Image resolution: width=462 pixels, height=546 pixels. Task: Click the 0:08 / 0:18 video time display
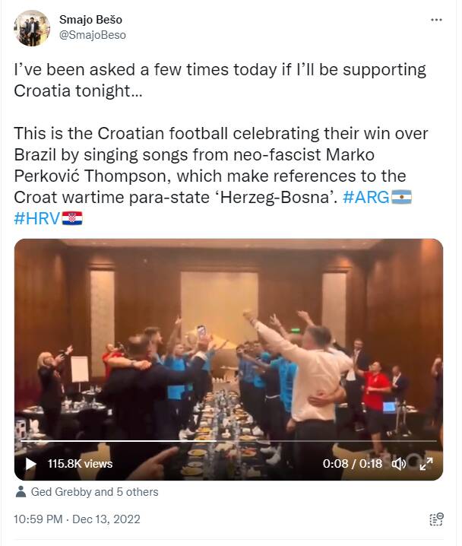tap(352, 463)
